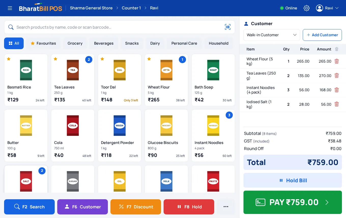346x218 pixels.
Task: Switch to Favourites category
Action: 43,43
